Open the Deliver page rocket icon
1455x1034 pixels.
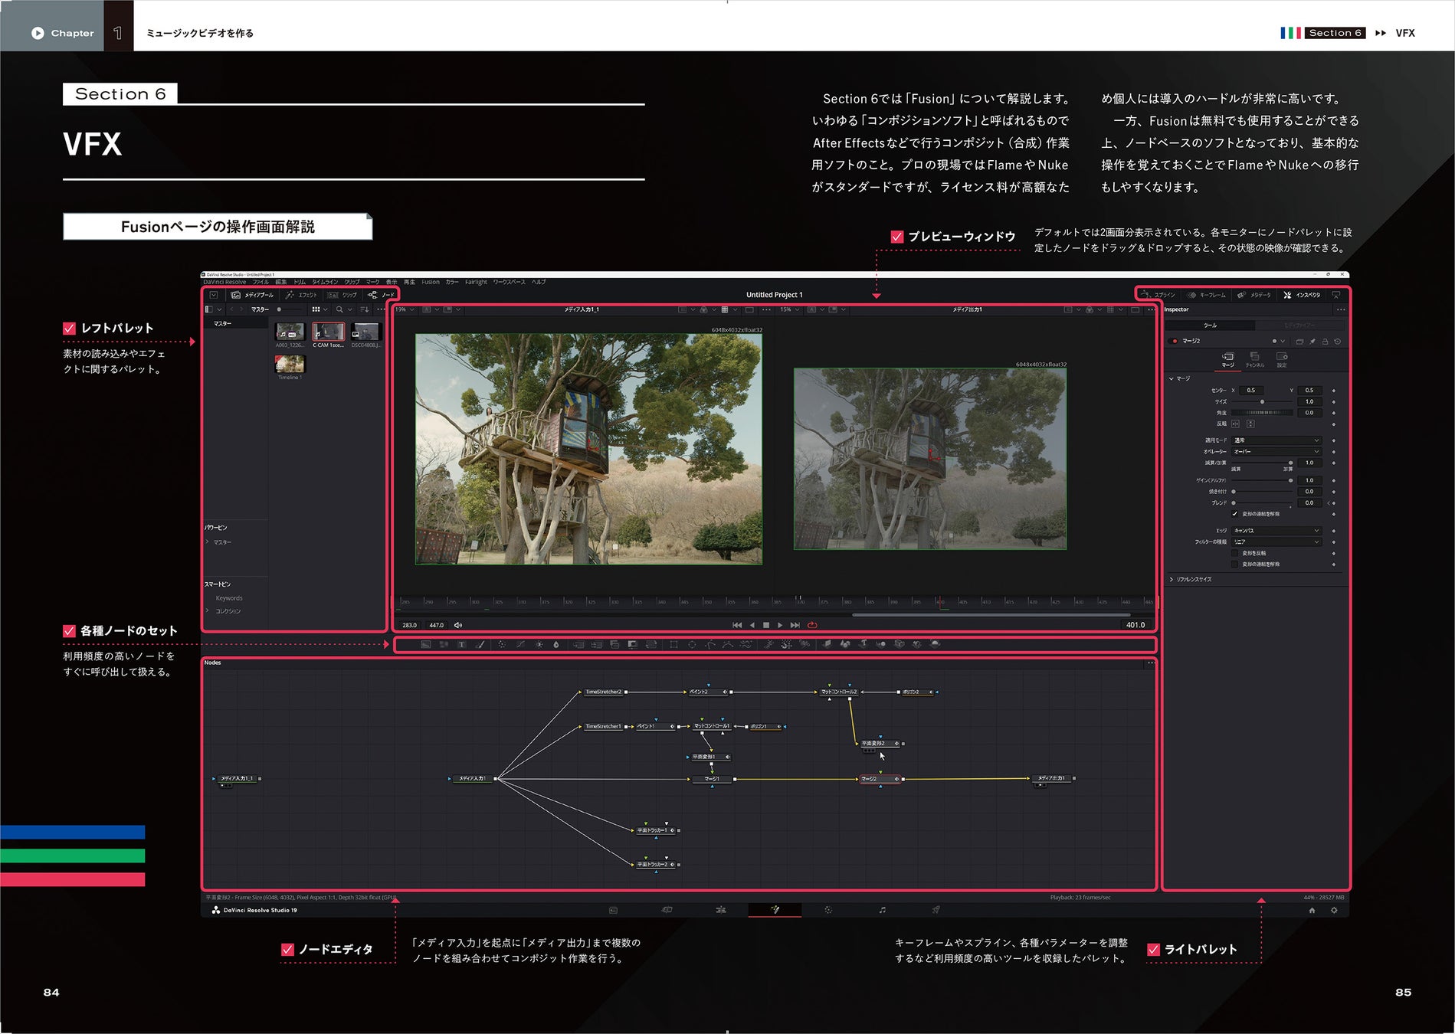point(936,910)
